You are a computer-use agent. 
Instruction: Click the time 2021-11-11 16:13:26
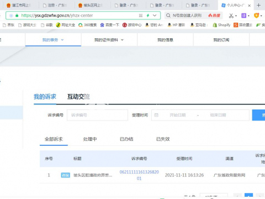(x=184, y=175)
